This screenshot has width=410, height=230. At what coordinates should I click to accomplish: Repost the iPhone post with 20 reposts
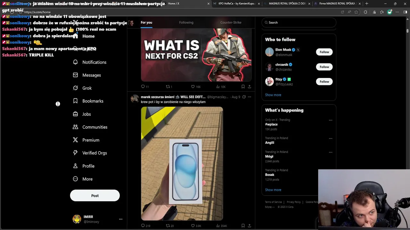(170, 226)
